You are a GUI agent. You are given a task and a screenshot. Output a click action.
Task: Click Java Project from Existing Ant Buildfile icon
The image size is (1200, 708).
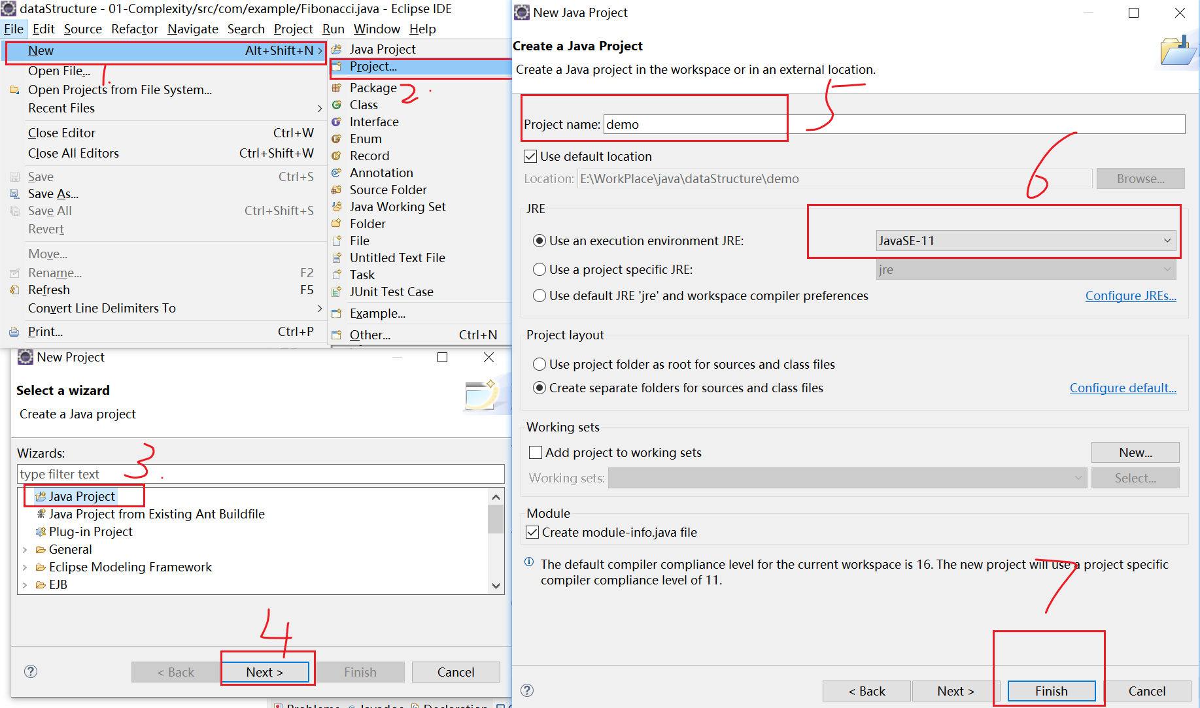(41, 514)
